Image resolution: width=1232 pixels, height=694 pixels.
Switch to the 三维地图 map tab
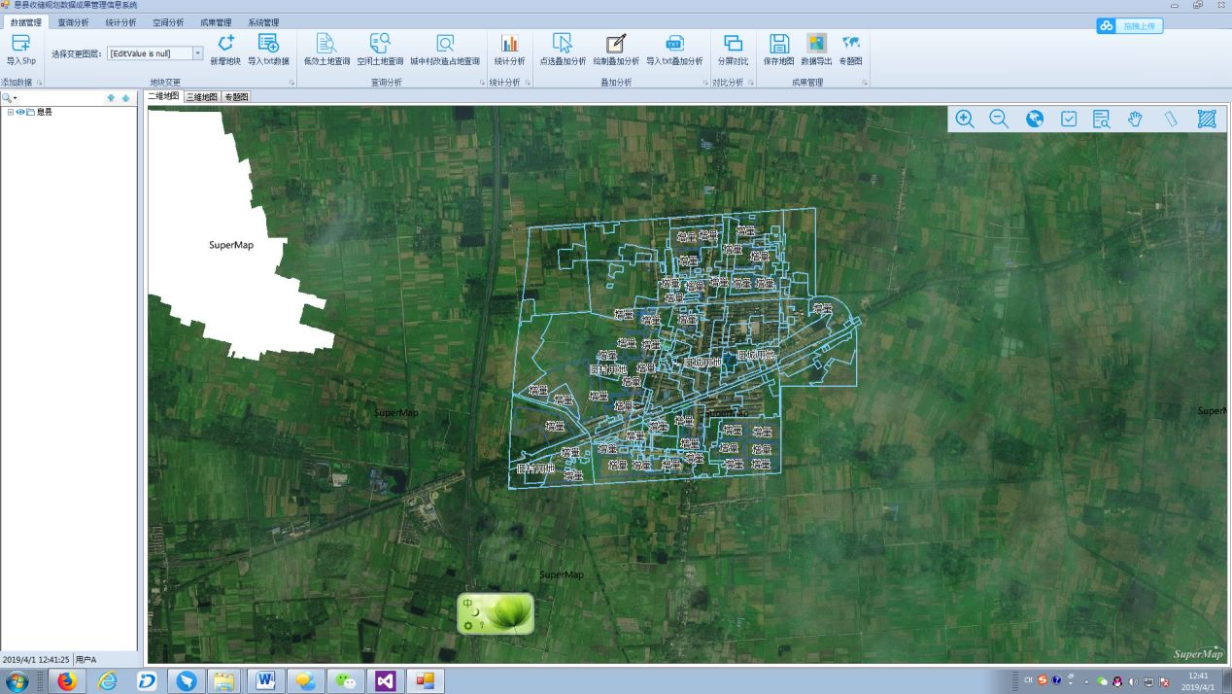202,97
